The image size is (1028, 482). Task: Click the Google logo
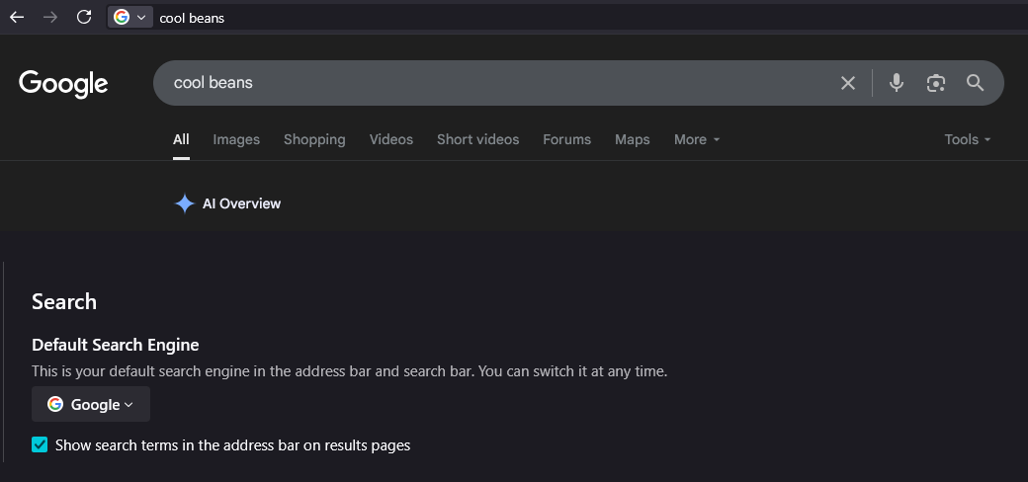click(x=63, y=84)
